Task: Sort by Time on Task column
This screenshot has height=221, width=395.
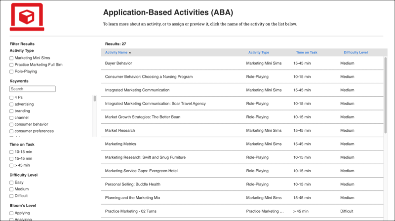Action: pyautogui.click(x=307, y=52)
